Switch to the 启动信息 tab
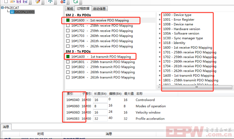This screenshot has height=139, width=234. 99,9
